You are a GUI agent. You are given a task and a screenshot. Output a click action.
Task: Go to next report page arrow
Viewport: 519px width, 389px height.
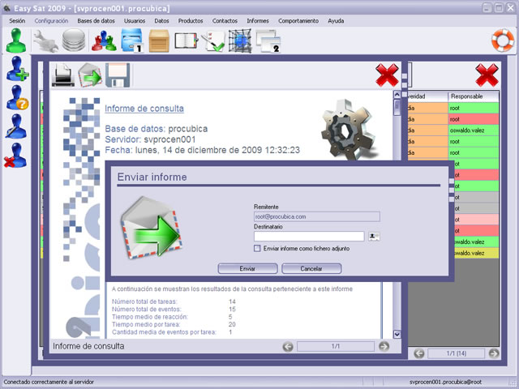[x=384, y=346]
